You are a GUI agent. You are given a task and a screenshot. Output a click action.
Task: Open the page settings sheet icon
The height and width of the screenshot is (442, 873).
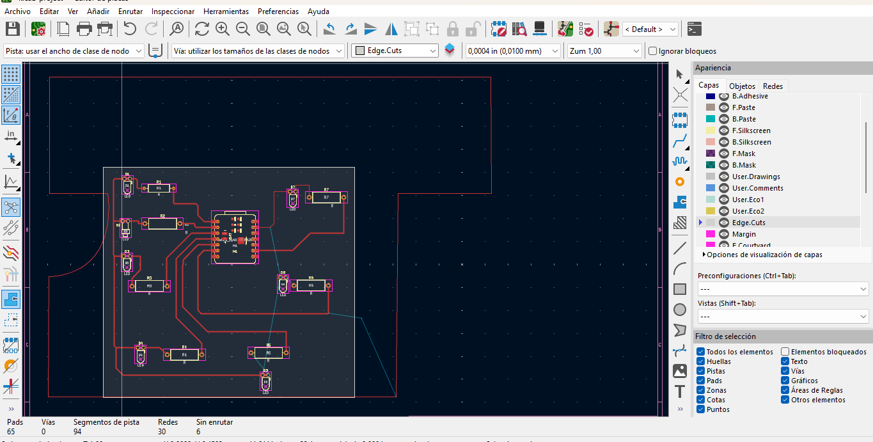(63, 29)
